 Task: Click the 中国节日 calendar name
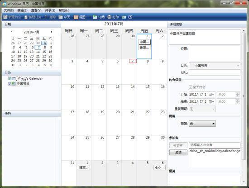[x=23, y=84]
